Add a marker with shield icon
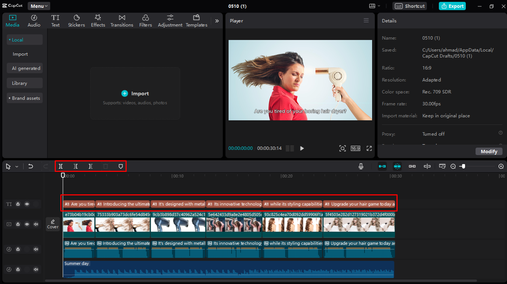The height and width of the screenshot is (284, 507). [x=121, y=167]
